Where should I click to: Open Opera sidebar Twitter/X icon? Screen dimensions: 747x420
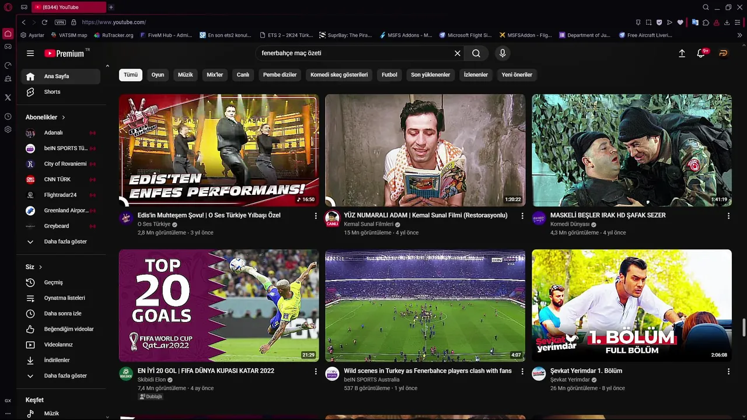[x=8, y=97]
